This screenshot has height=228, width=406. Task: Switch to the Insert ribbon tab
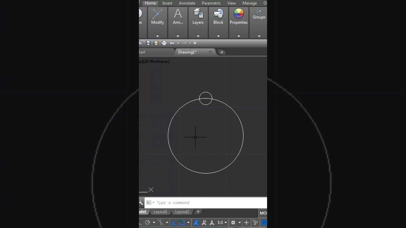[167, 3]
